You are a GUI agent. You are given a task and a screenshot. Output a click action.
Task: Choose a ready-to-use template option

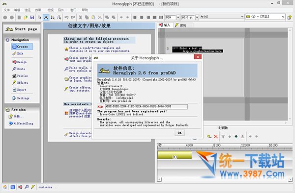coord(97,49)
